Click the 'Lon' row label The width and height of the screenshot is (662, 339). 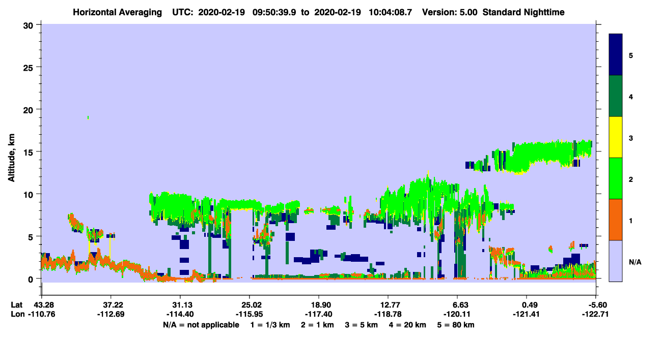coord(17,314)
